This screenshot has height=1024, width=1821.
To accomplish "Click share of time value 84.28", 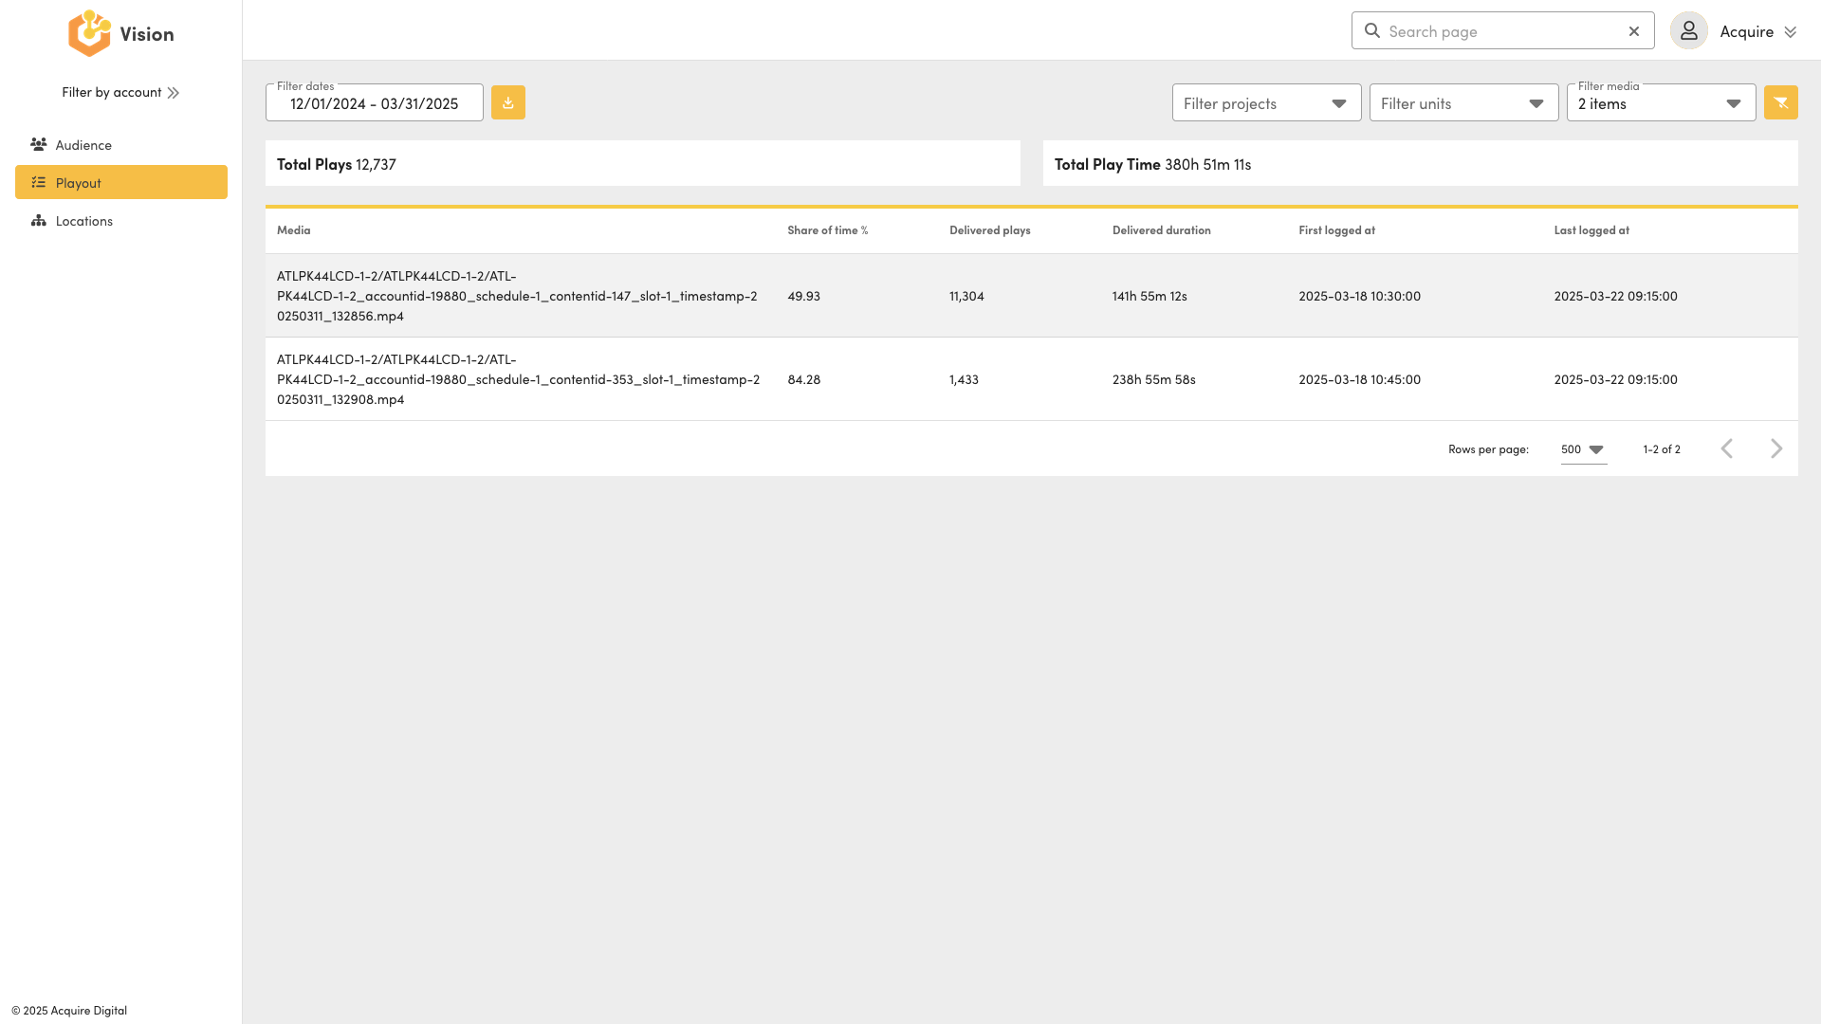I will click(x=804, y=379).
